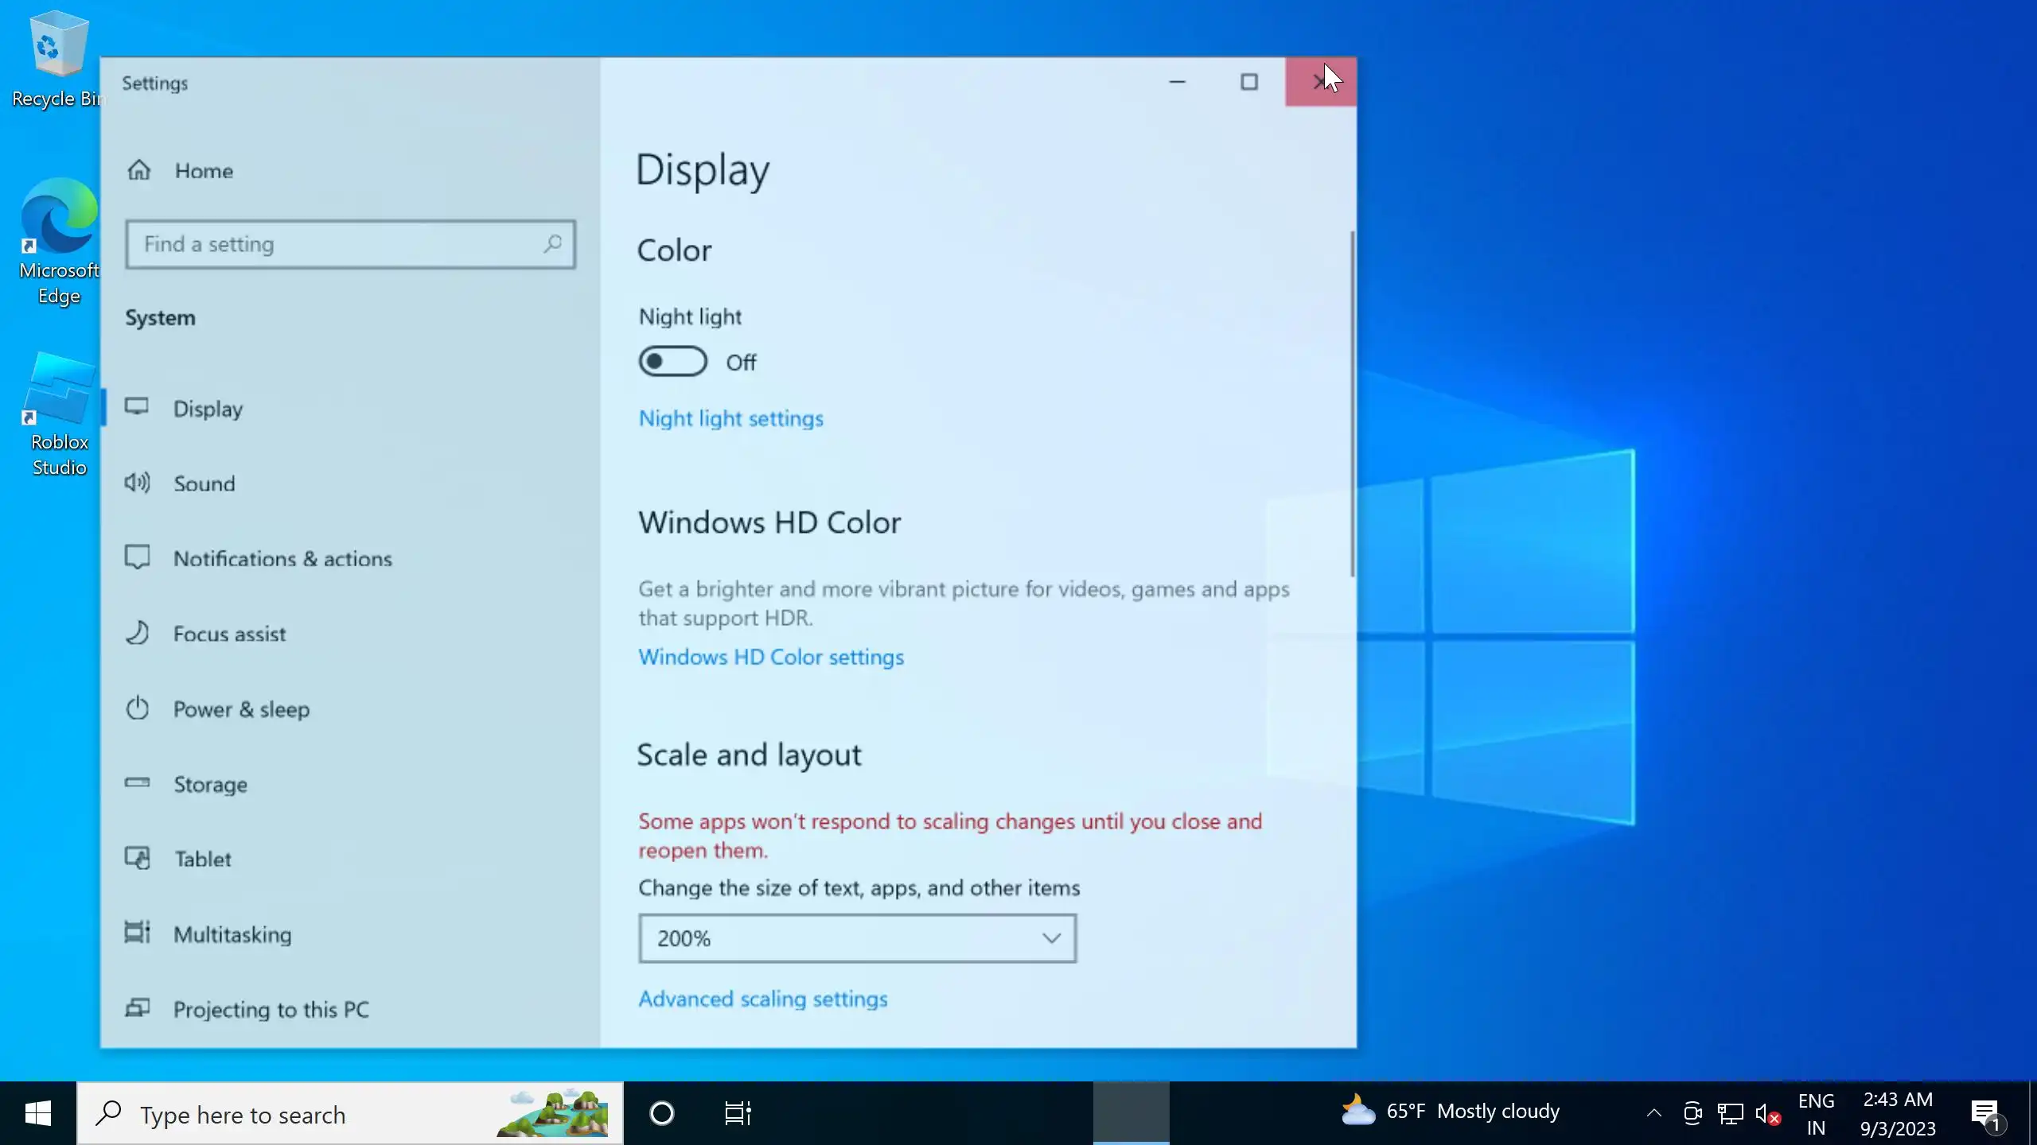2037x1145 pixels.
Task: Click the Home icon in sidebar
Action: pyautogui.click(x=139, y=170)
